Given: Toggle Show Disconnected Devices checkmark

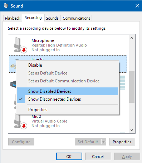Looking at the screenshot, I should click(x=21, y=99).
